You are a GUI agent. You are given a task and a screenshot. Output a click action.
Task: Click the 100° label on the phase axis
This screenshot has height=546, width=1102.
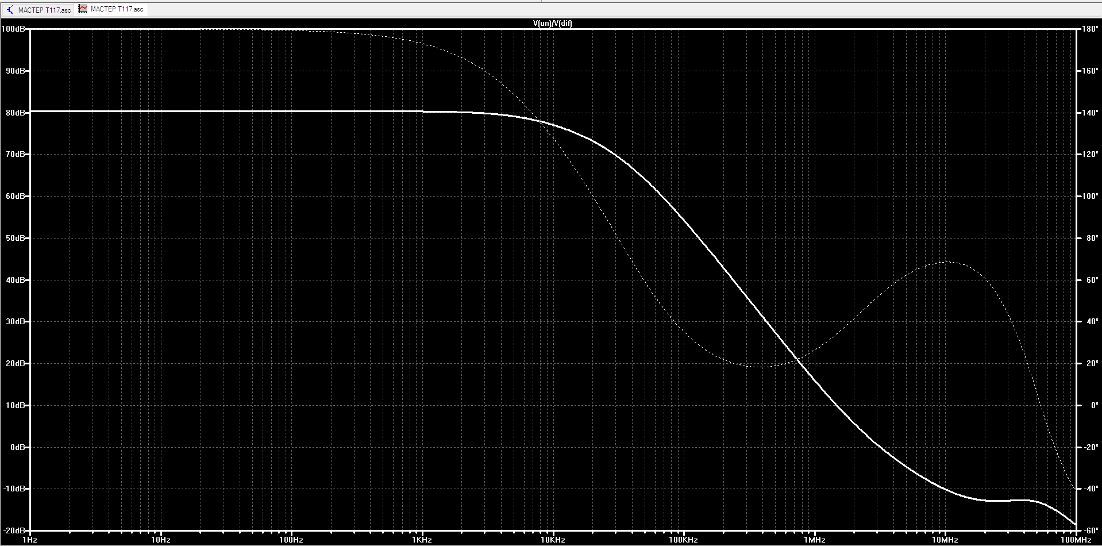click(x=1090, y=196)
